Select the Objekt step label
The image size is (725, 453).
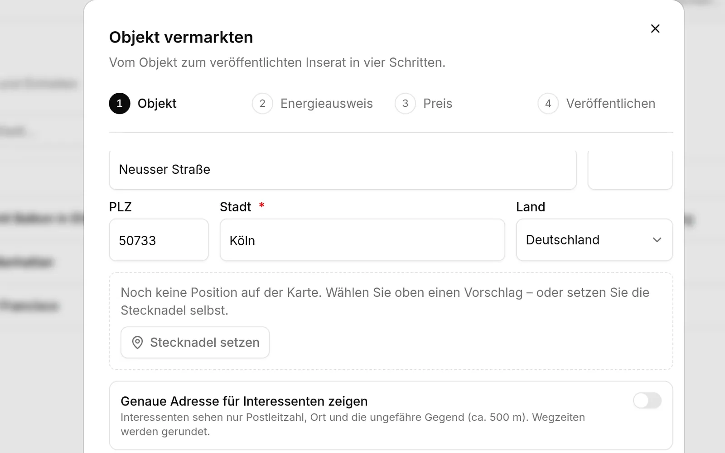157,104
